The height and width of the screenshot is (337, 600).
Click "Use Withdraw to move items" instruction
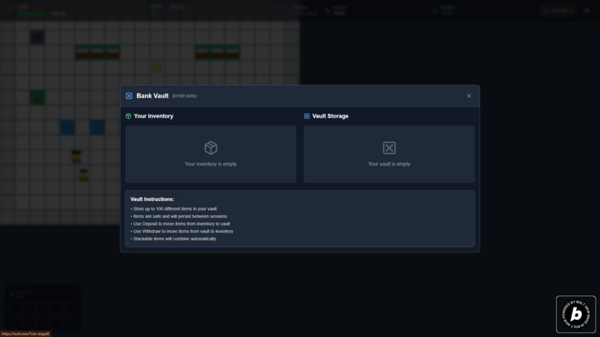[x=182, y=231]
